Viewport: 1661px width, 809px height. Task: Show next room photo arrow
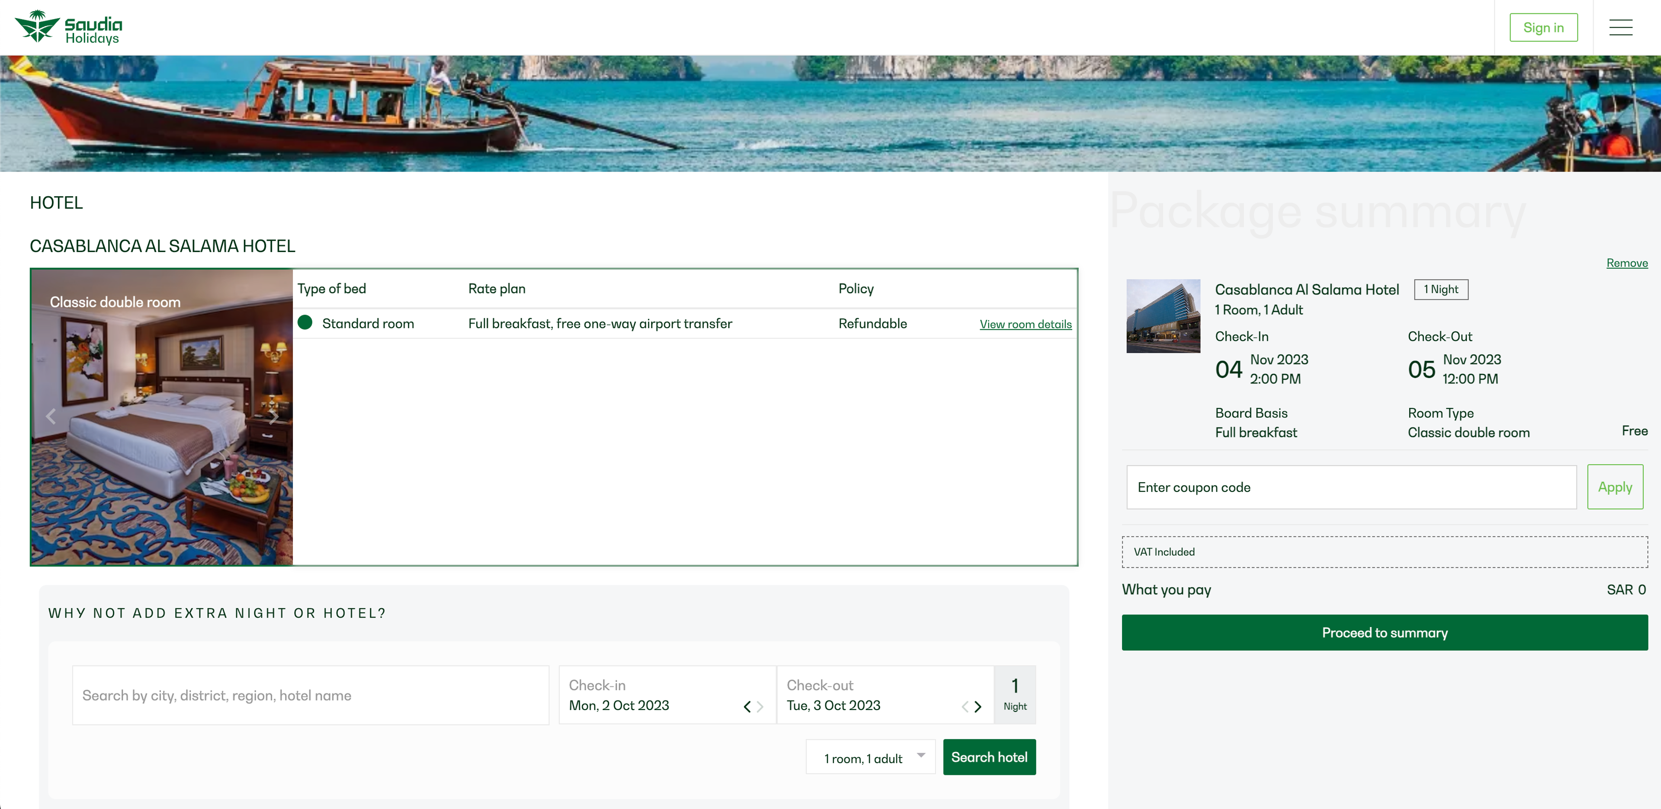(274, 417)
